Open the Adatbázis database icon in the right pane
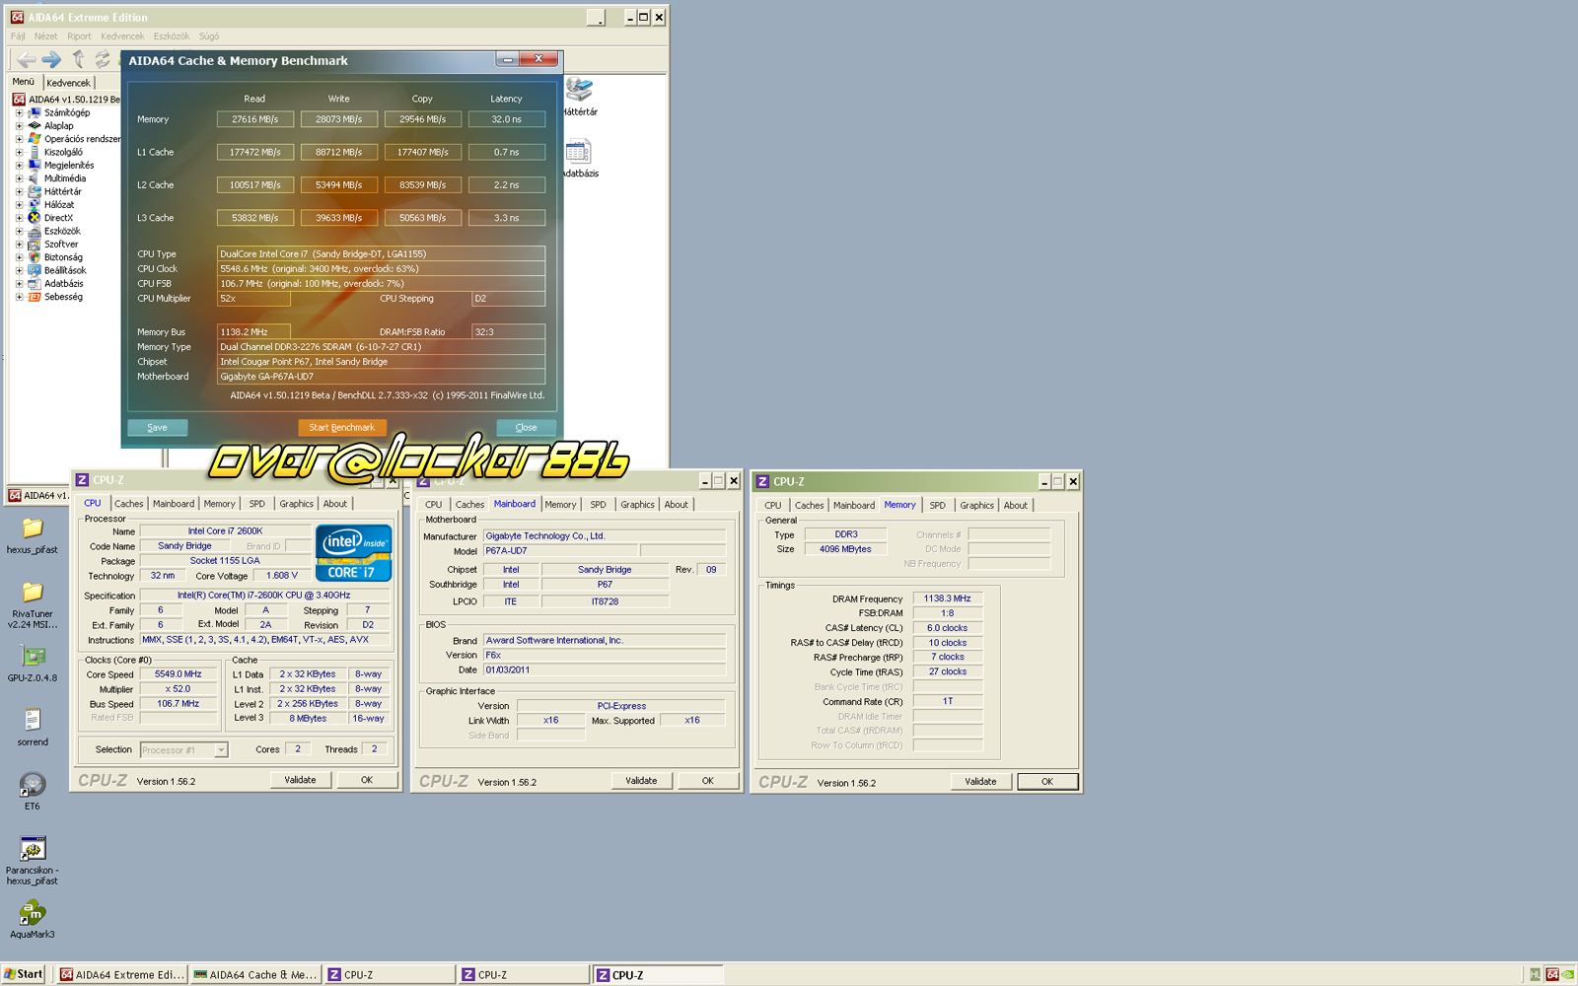Image resolution: width=1578 pixels, height=986 pixels. [579, 152]
